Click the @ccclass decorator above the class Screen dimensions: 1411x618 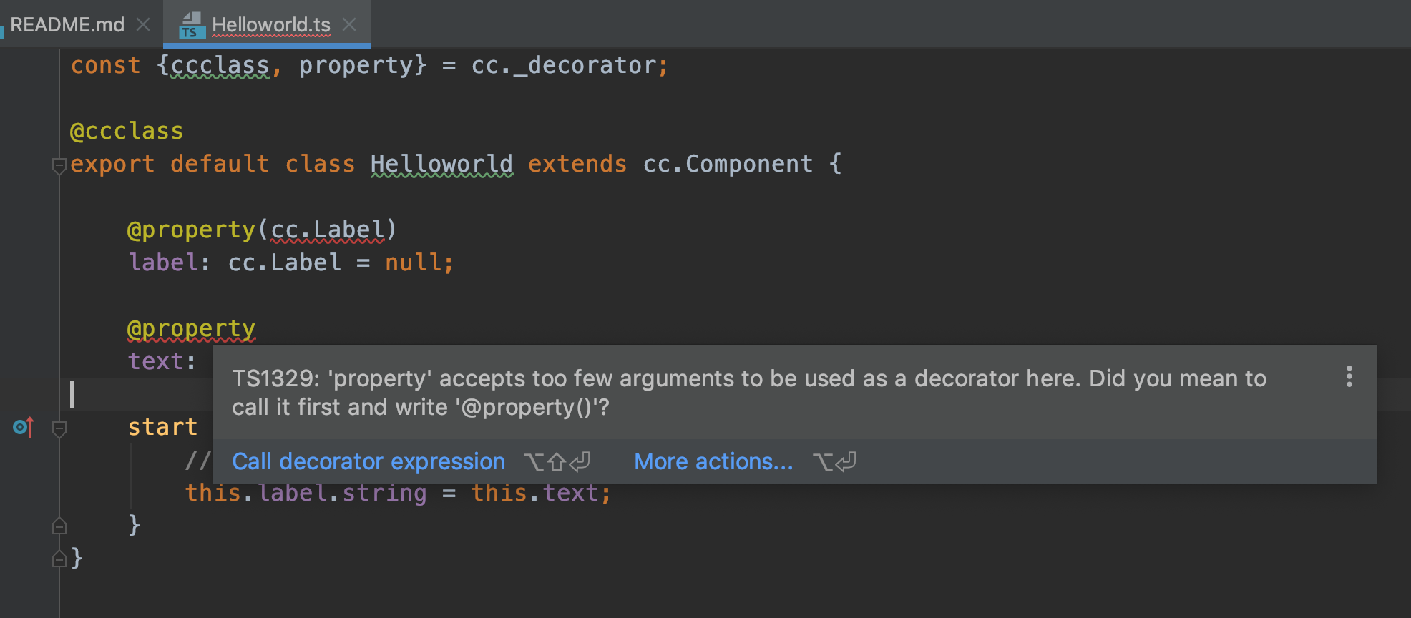[127, 132]
